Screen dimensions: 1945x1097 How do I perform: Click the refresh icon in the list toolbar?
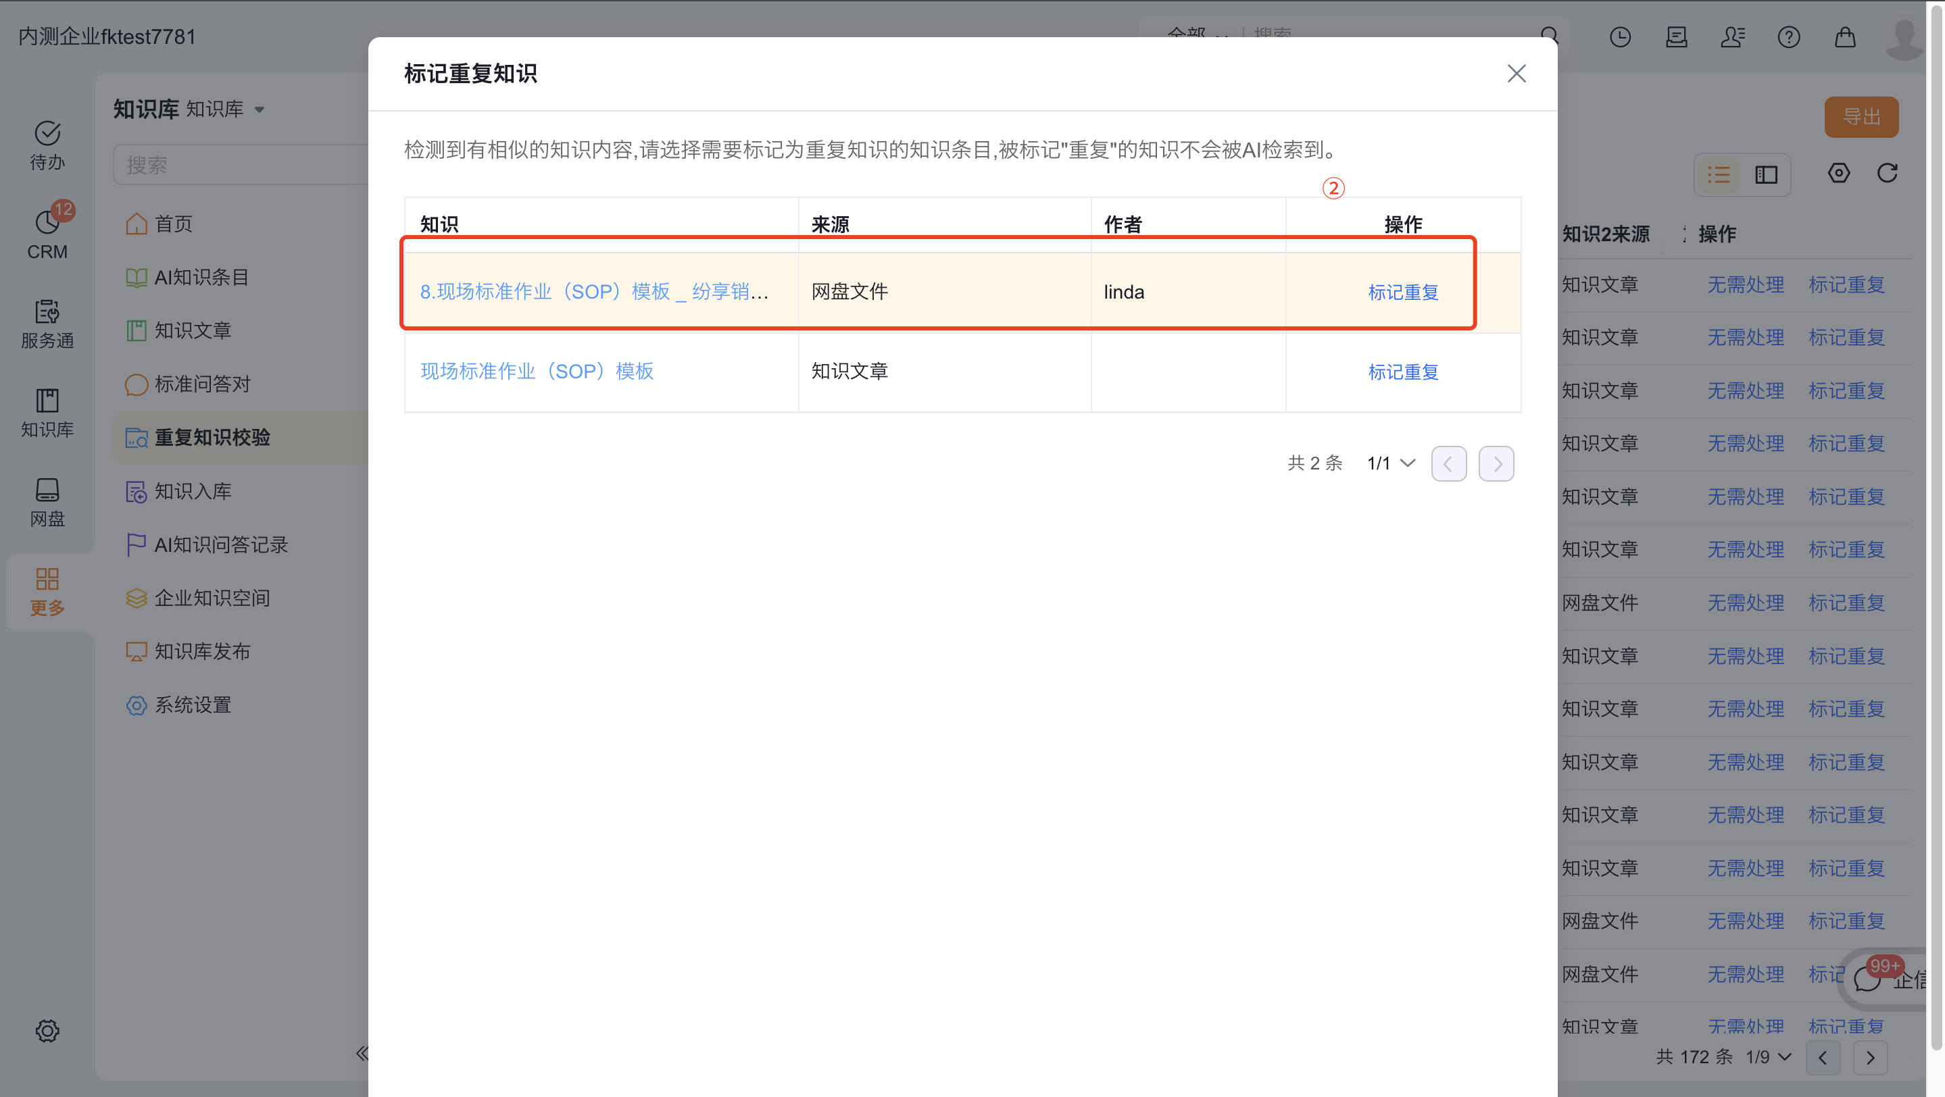[1887, 174]
